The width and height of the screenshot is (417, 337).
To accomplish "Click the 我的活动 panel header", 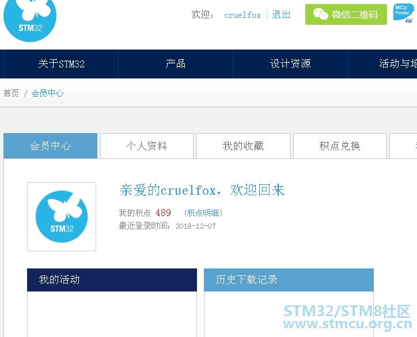I will click(x=112, y=280).
